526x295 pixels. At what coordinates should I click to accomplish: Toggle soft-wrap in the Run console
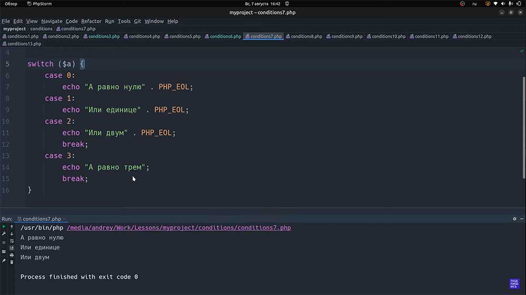coord(12,241)
